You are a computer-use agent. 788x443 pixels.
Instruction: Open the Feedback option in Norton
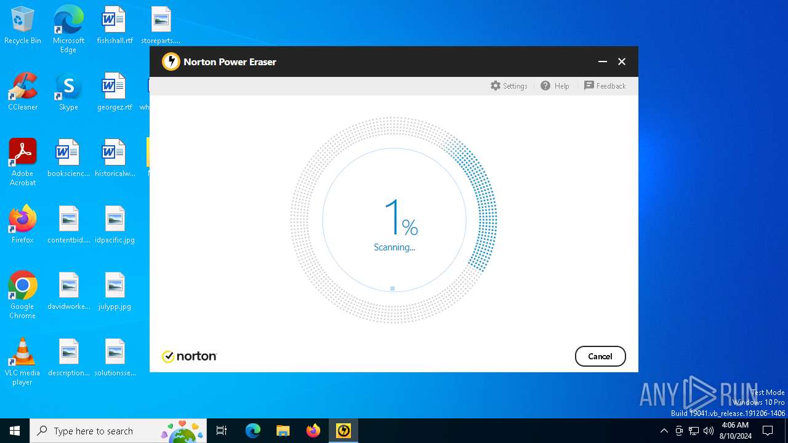605,86
